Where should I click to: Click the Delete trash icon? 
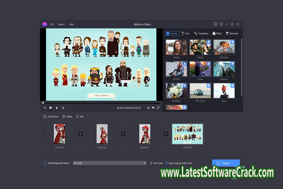click(63, 117)
